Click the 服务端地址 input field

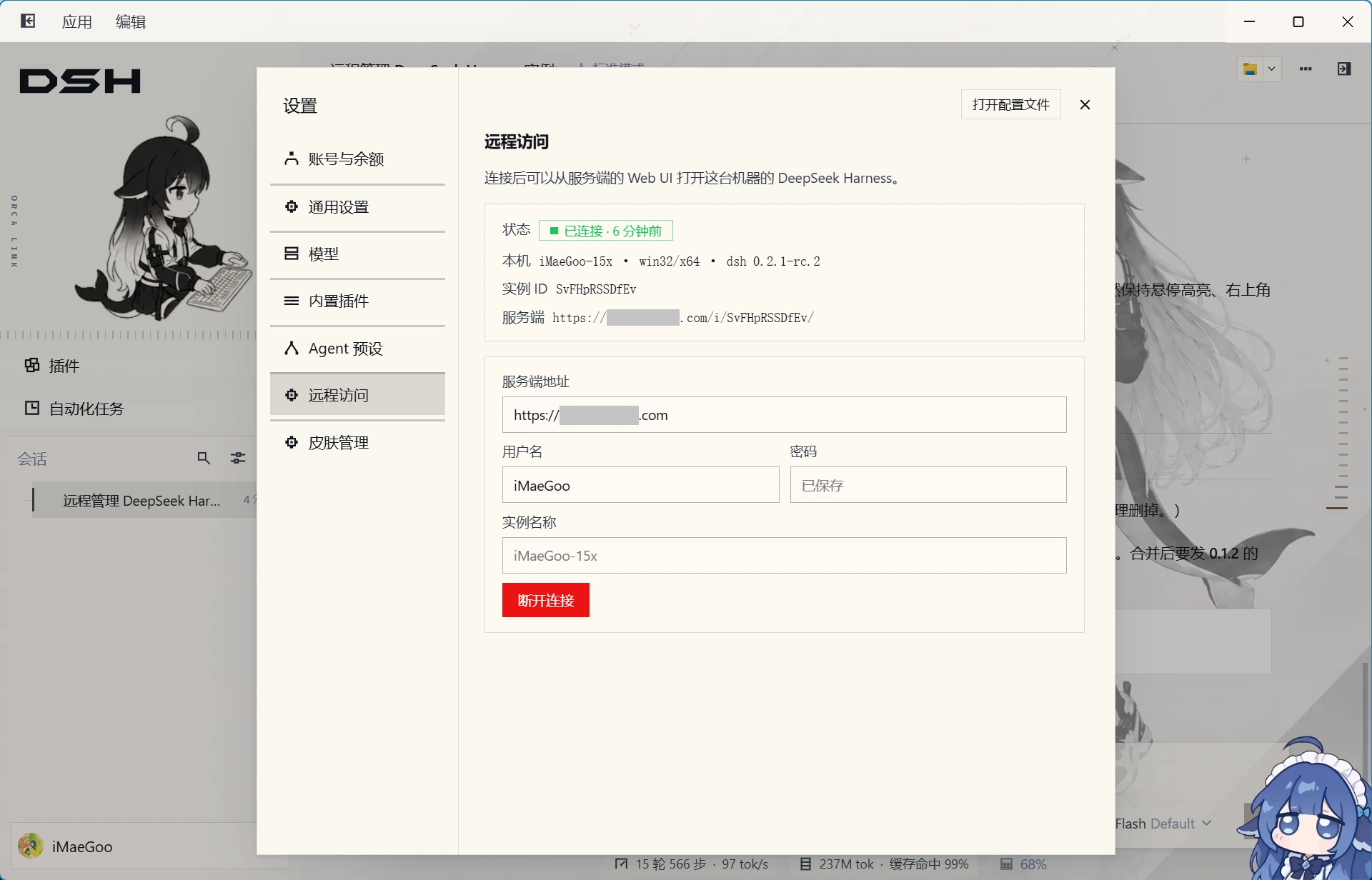click(x=784, y=415)
